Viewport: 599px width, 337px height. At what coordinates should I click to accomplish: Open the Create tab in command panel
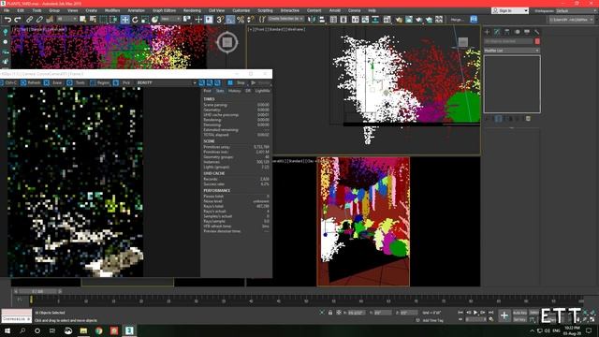pos(487,32)
